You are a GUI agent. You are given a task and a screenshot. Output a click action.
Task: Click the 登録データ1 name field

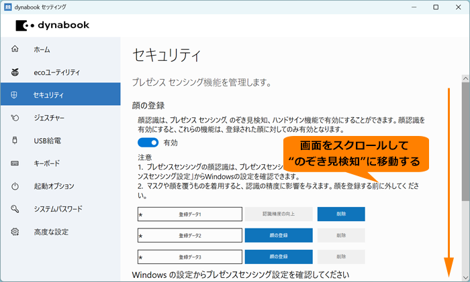(x=190, y=214)
